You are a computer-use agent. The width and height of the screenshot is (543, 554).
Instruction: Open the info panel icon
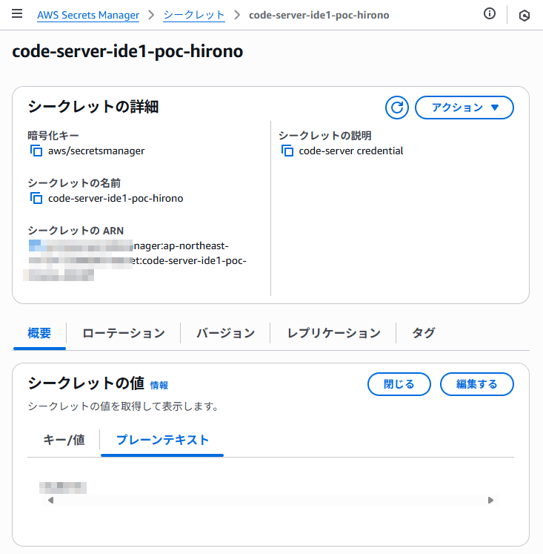coord(490,14)
